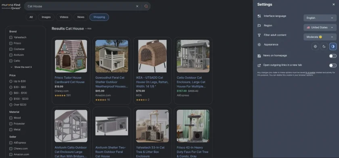339x158 pixels.
Task: Click the Frisco 42-In cat tree image
Action: tap(193, 126)
